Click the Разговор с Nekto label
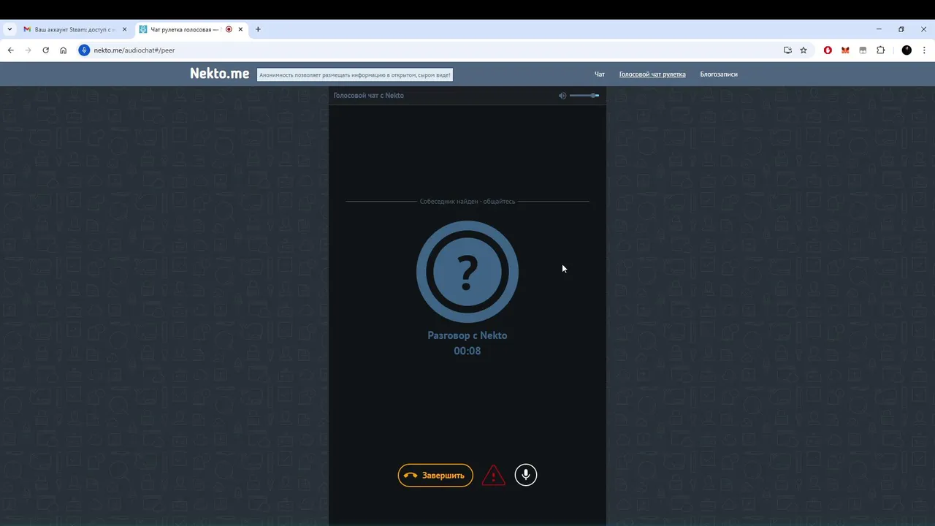Viewport: 935px width, 526px height. (x=467, y=335)
